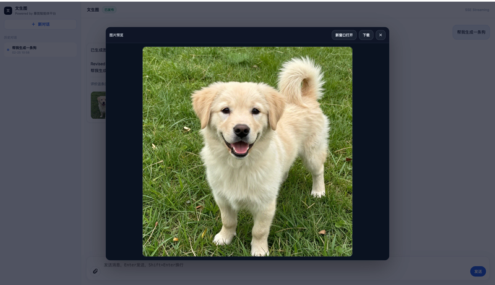The image size is (495, 285).
Task: Download the image with 下载 button
Action: pos(366,35)
